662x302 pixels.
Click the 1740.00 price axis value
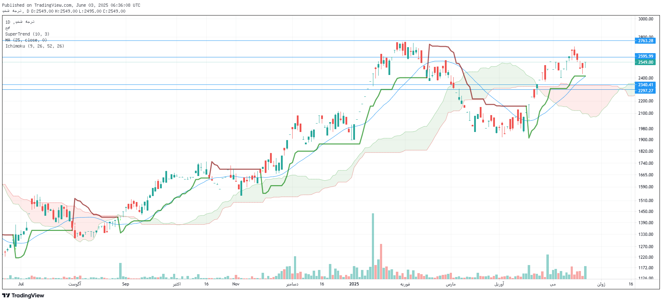click(x=646, y=163)
